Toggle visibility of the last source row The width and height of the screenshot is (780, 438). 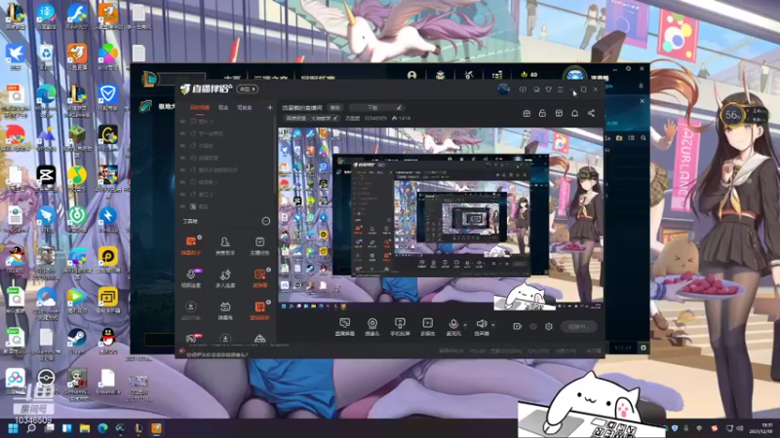coord(182,206)
